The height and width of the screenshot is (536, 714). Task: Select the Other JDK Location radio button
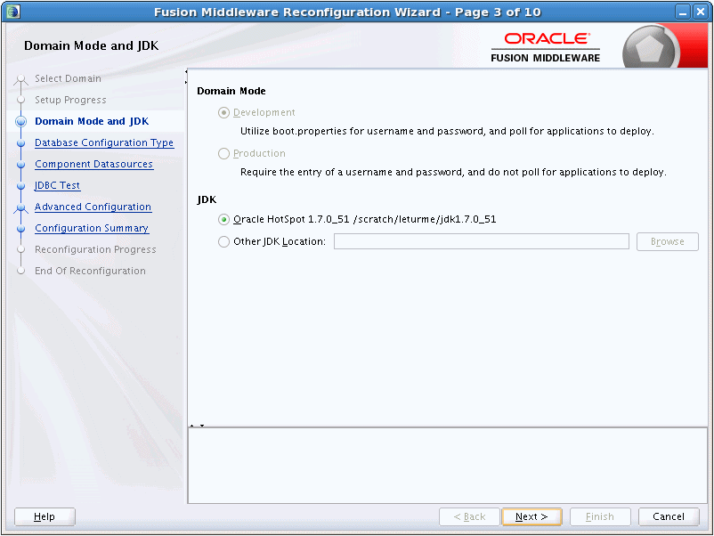point(223,241)
